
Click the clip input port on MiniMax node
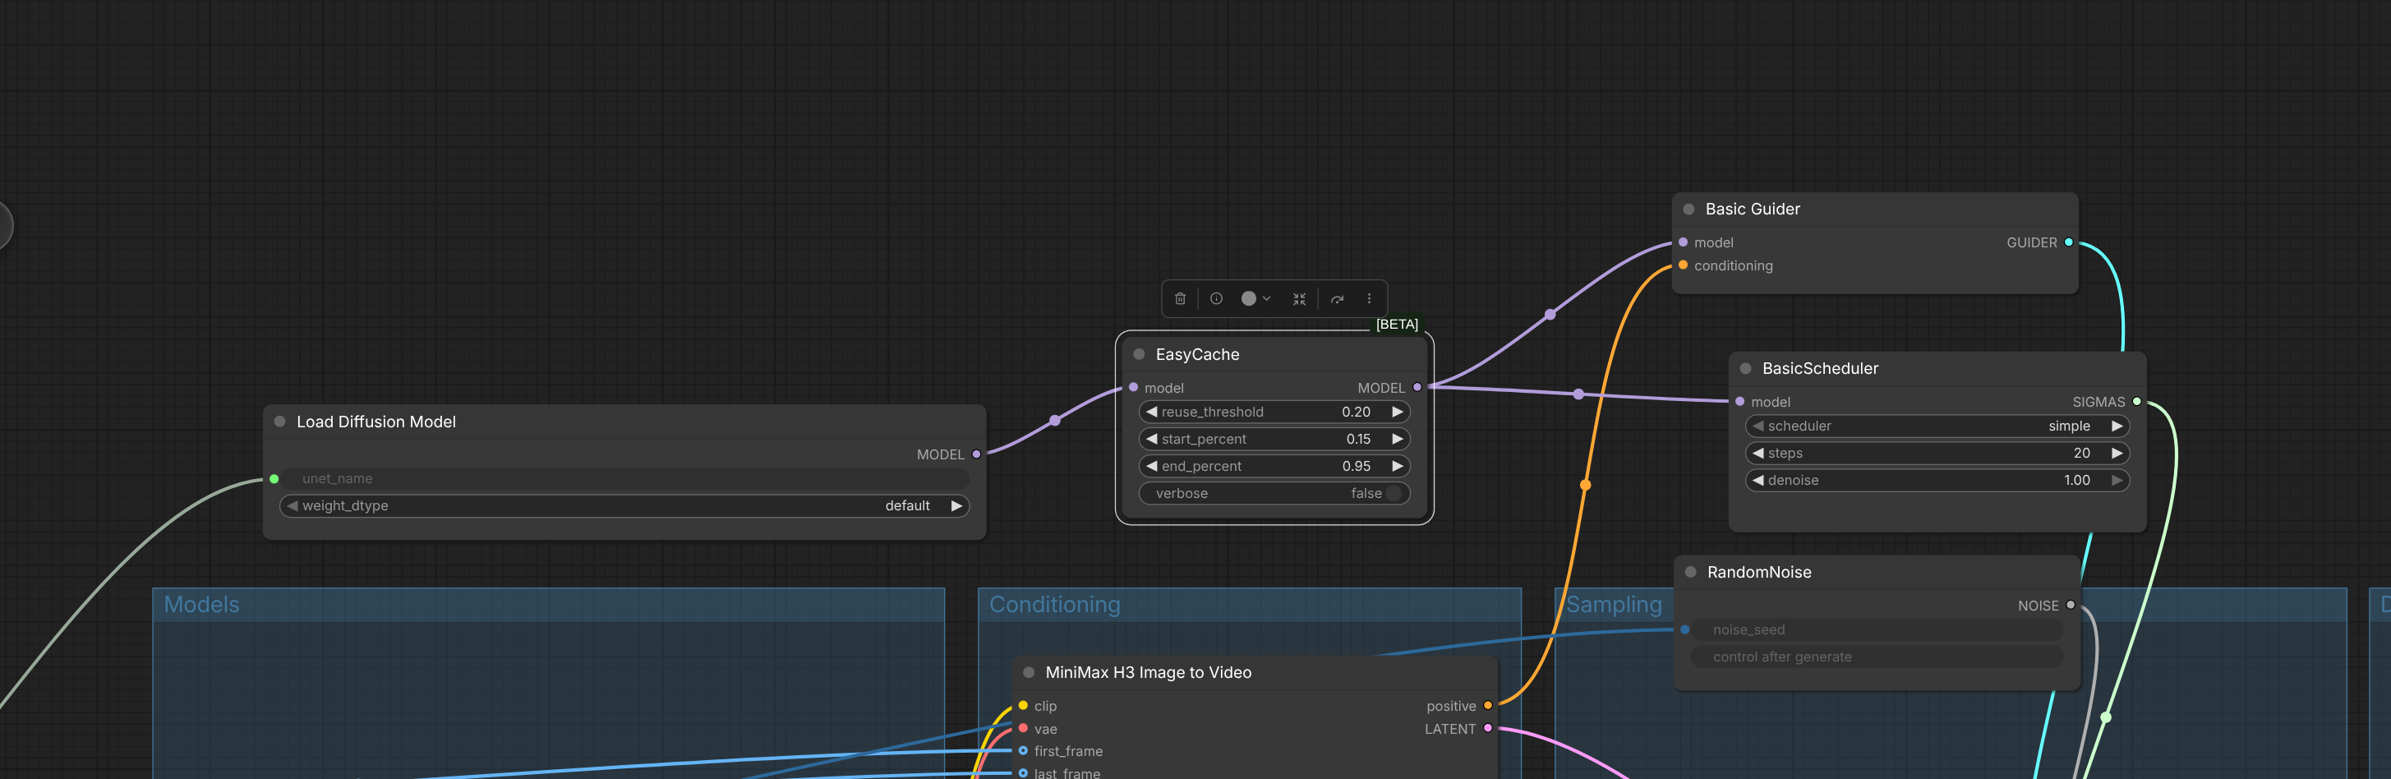click(1023, 706)
